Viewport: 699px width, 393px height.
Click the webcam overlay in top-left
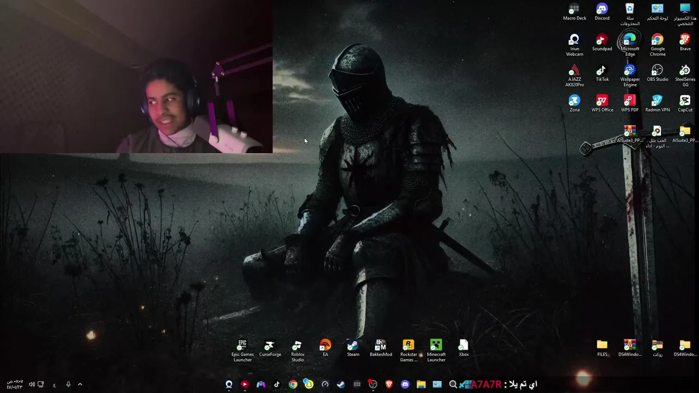pos(136,76)
